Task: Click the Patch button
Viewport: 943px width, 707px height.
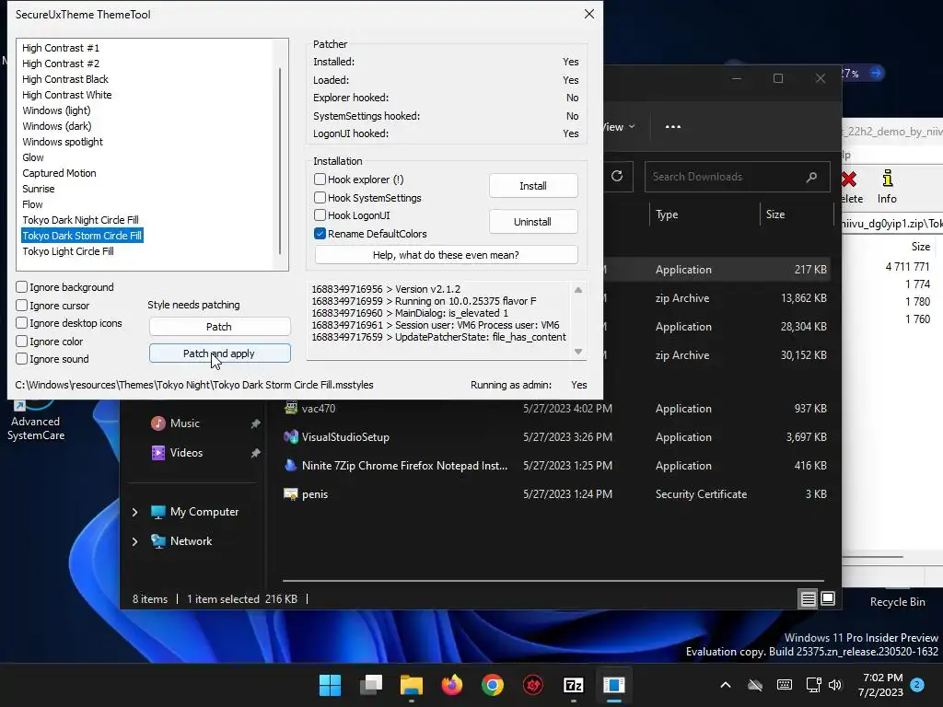Action: 219,327
